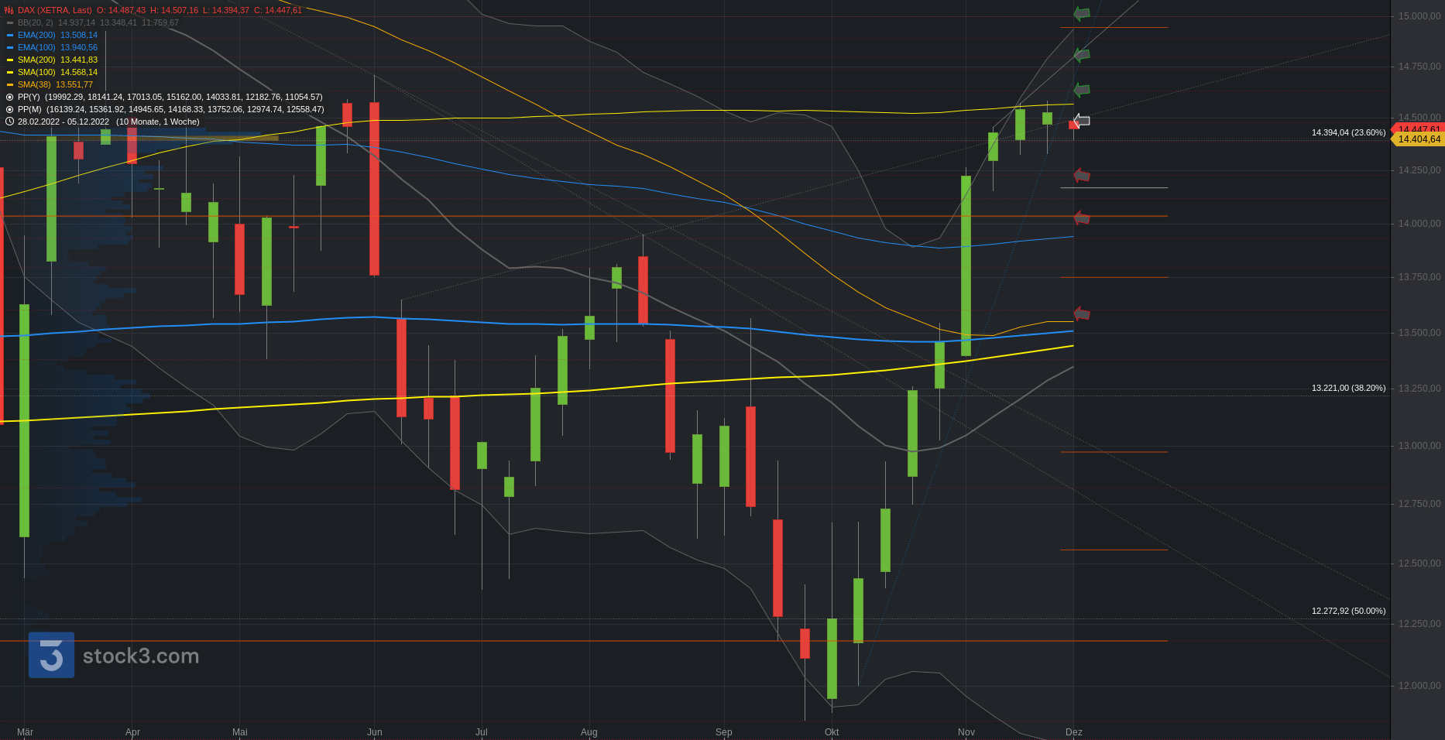The height and width of the screenshot is (740, 1445).
Task: Click the 12.272,92 (50.00%) Fibonacci label
Action: click(1348, 611)
